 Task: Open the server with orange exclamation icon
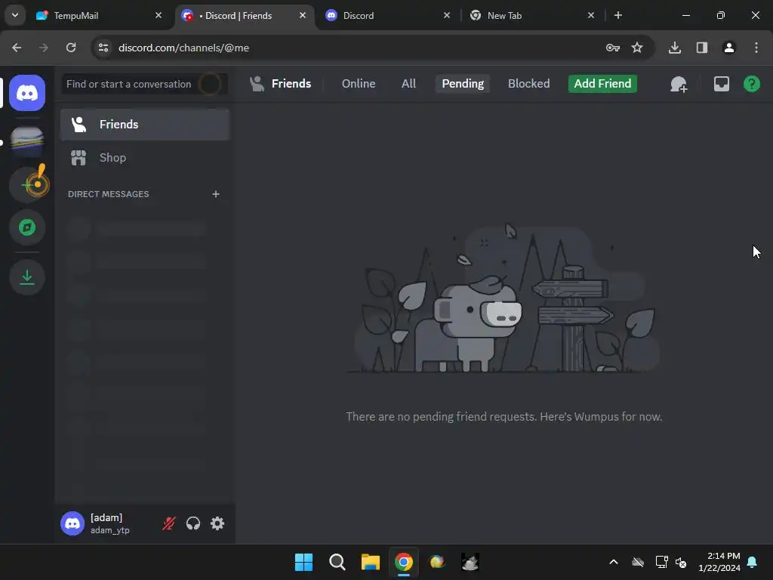(x=29, y=184)
